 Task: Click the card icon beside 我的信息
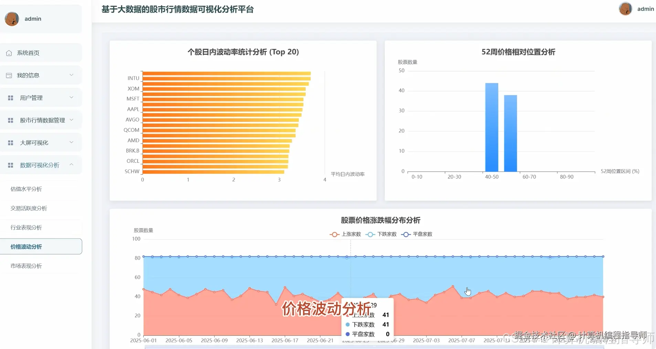9,75
